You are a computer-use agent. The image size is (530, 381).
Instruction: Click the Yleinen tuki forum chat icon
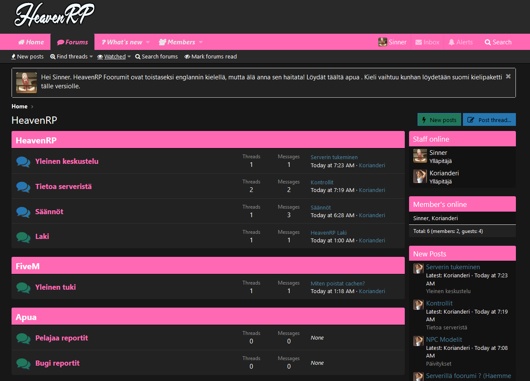click(x=23, y=288)
